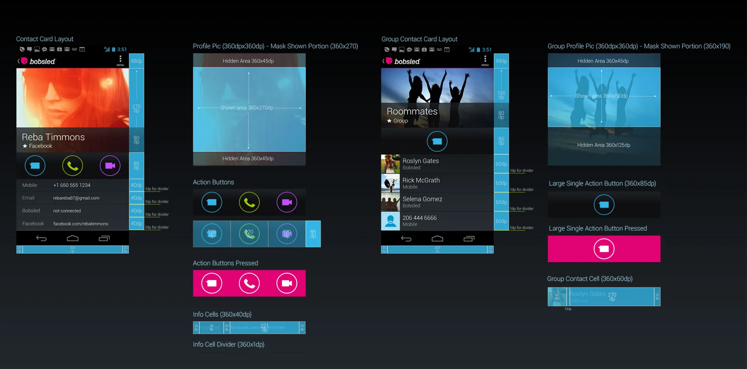Click the 120dp-marked video button cell
This screenshot has width=747, height=369.
tap(287, 234)
